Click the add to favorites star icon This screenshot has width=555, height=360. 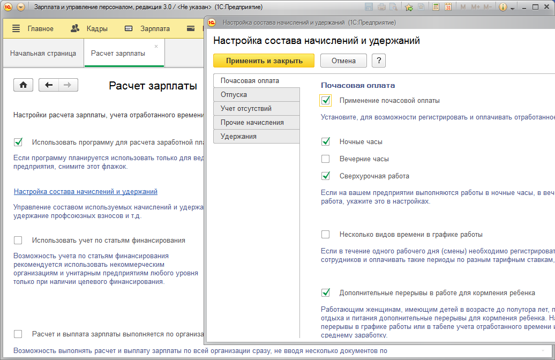409,7
